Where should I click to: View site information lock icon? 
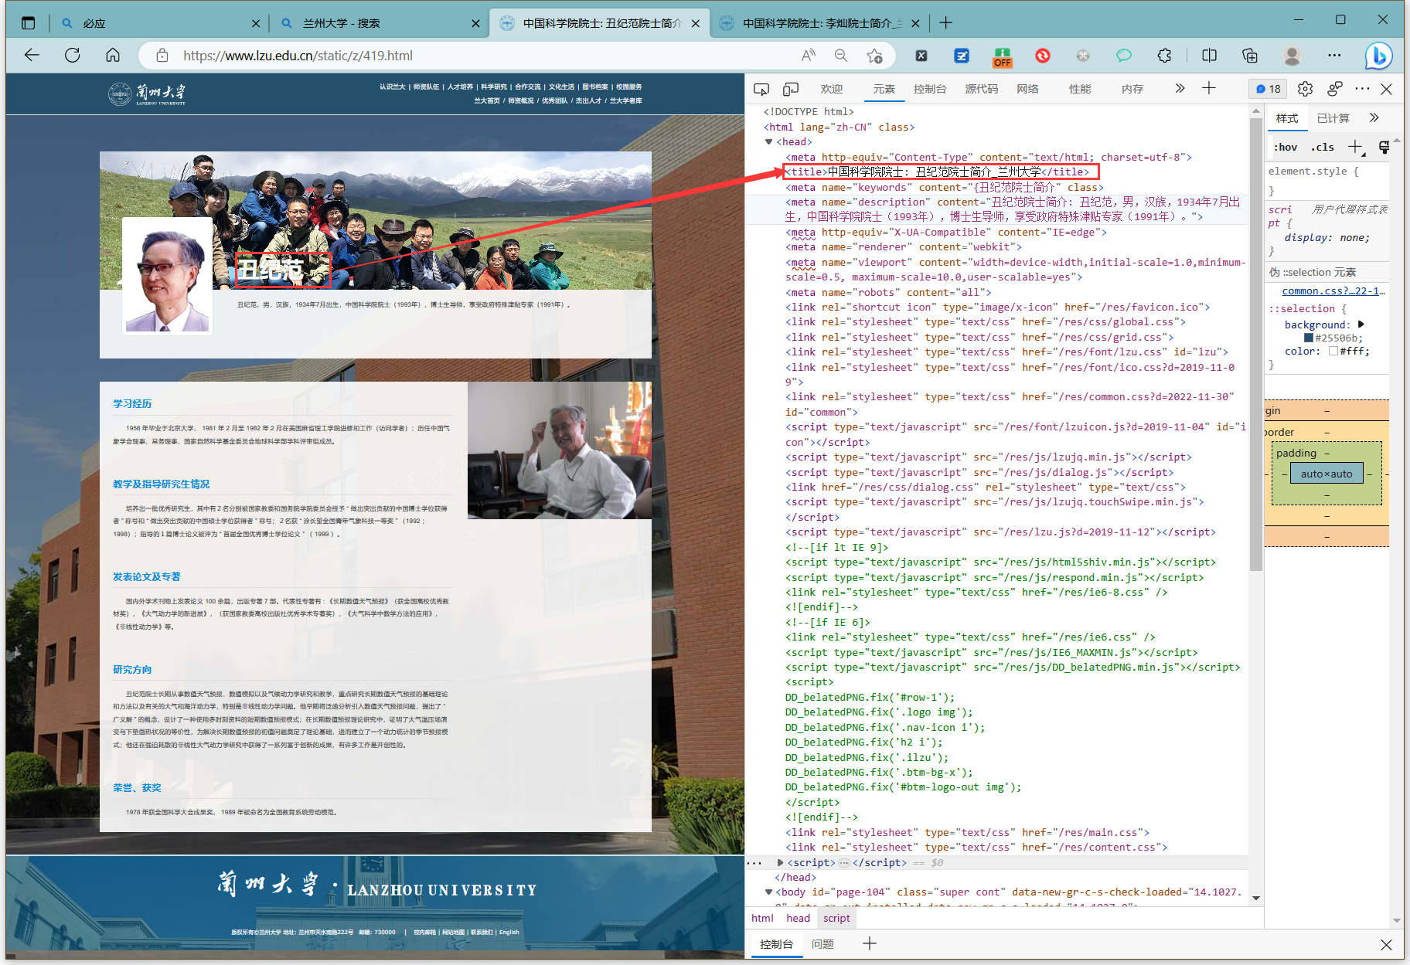click(x=162, y=56)
